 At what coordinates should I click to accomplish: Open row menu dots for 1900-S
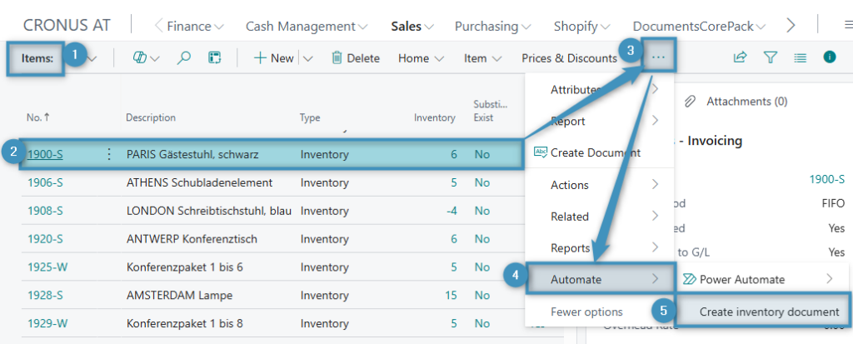pyautogui.click(x=109, y=155)
